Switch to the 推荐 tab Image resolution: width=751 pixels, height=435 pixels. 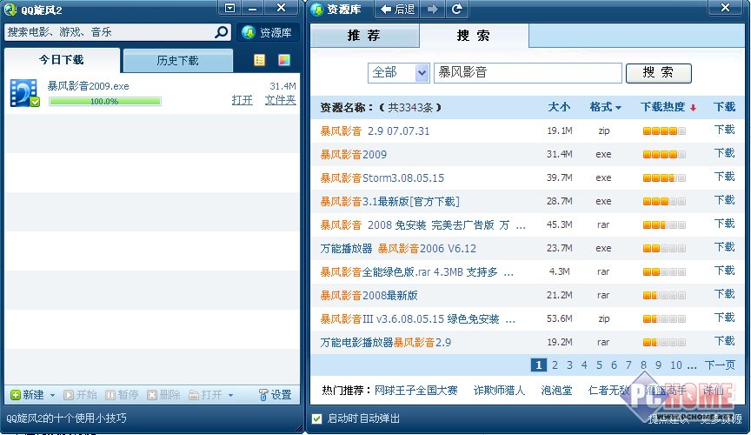pyautogui.click(x=363, y=36)
